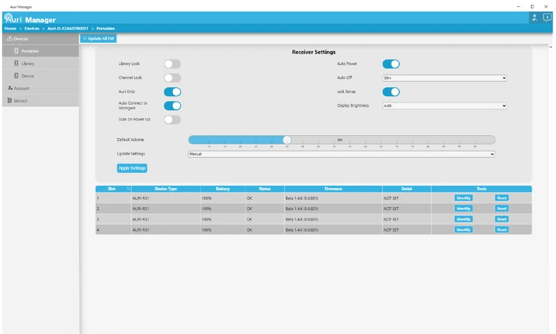Click the sort icon in Slot column header

coord(128,189)
